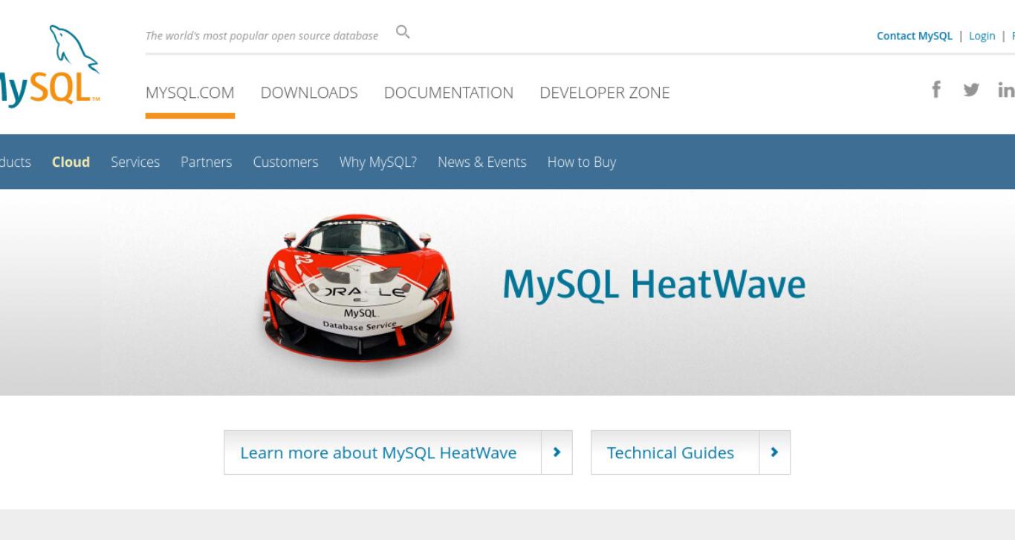Open the Customers menu item
1015x540 pixels.
coord(285,162)
